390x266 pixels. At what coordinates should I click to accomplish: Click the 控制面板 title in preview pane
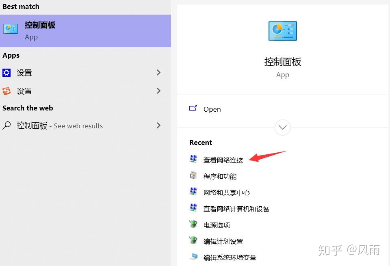click(283, 62)
